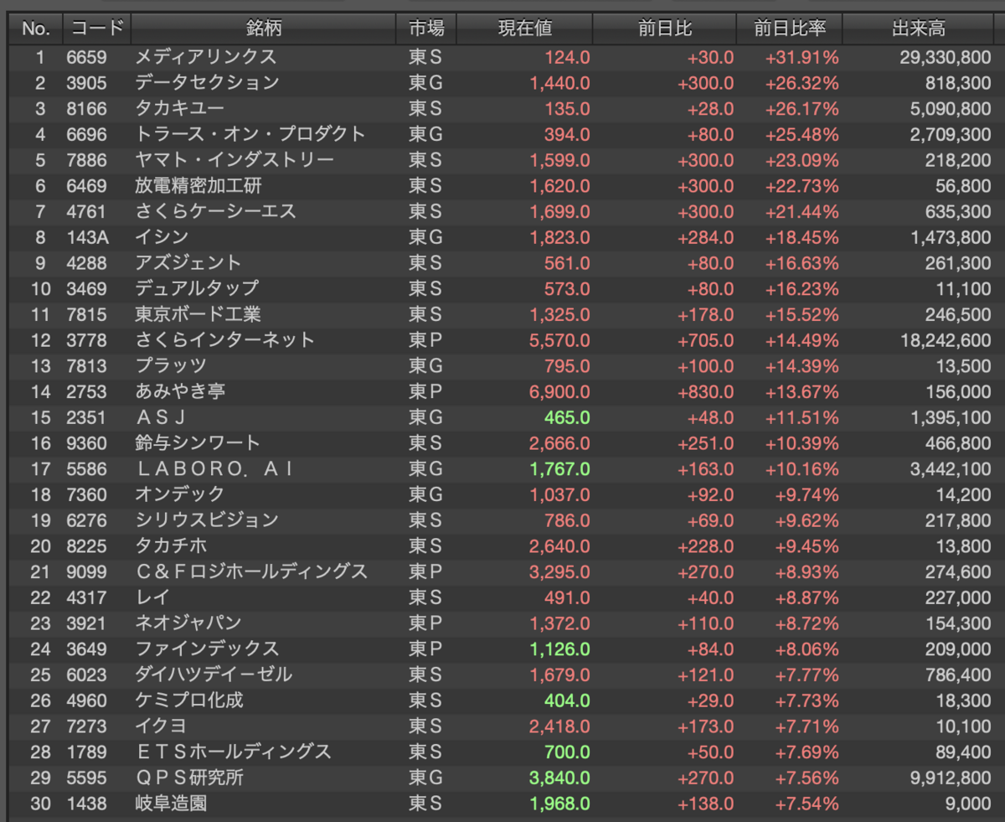Select stock code 5595
This screenshot has width=1005, height=822.
click(86, 778)
